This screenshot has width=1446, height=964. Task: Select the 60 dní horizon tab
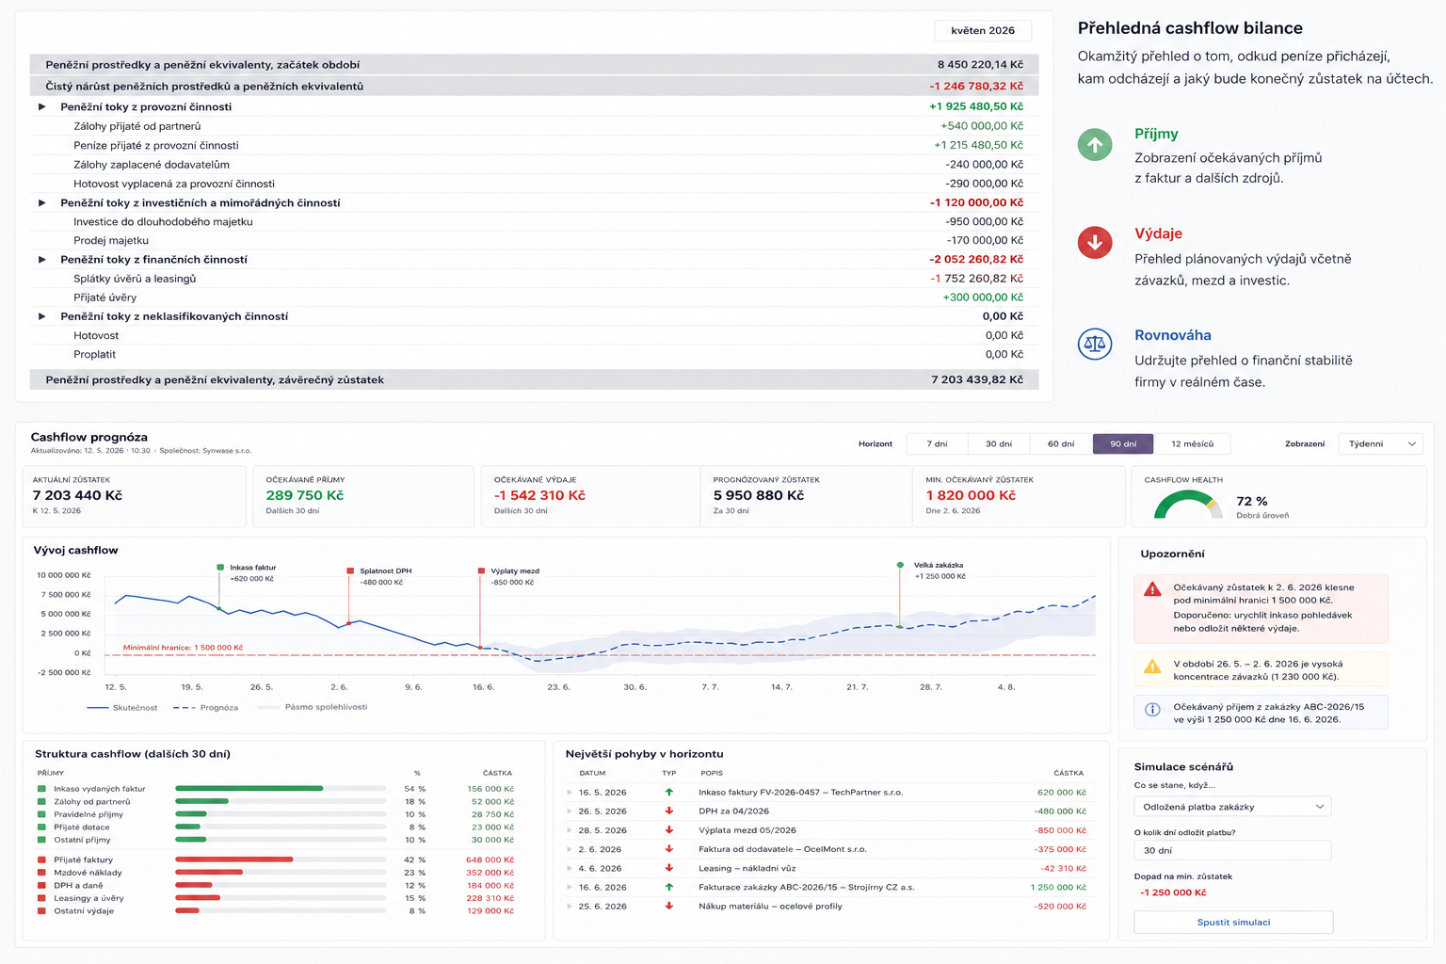tap(1061, 444)
